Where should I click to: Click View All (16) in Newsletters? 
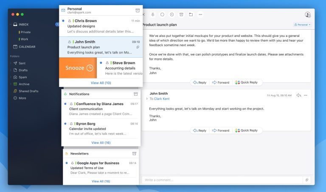point(101,181)
